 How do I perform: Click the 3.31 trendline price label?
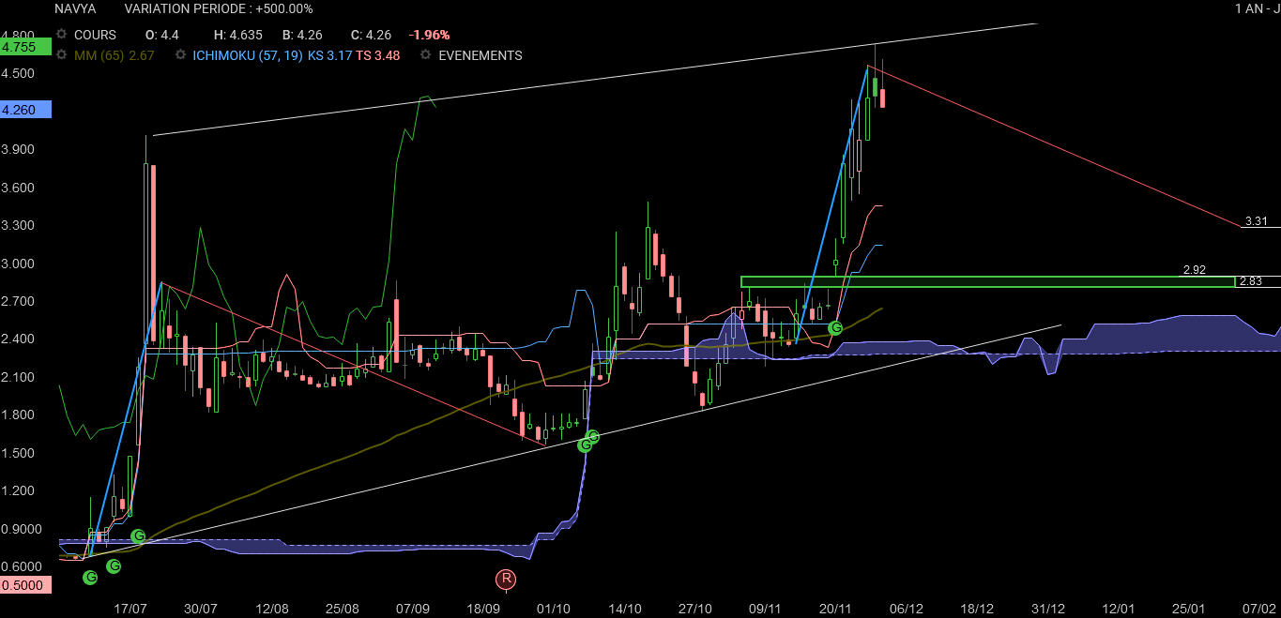(1257, 221)
